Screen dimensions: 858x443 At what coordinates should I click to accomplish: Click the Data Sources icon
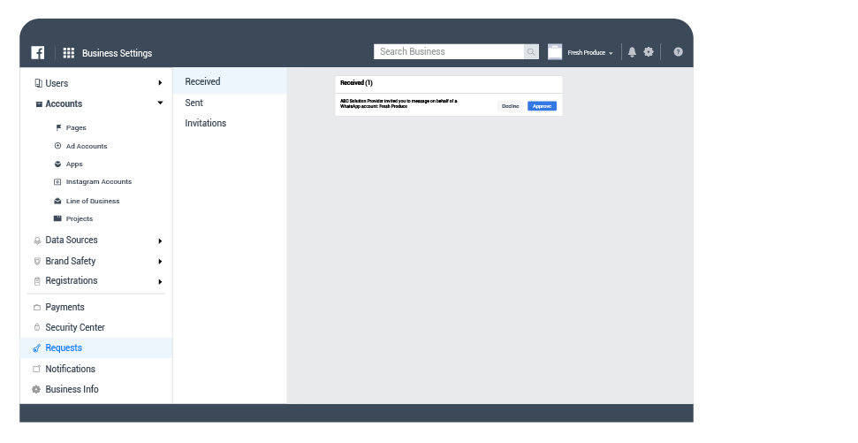tap(37, 241)
